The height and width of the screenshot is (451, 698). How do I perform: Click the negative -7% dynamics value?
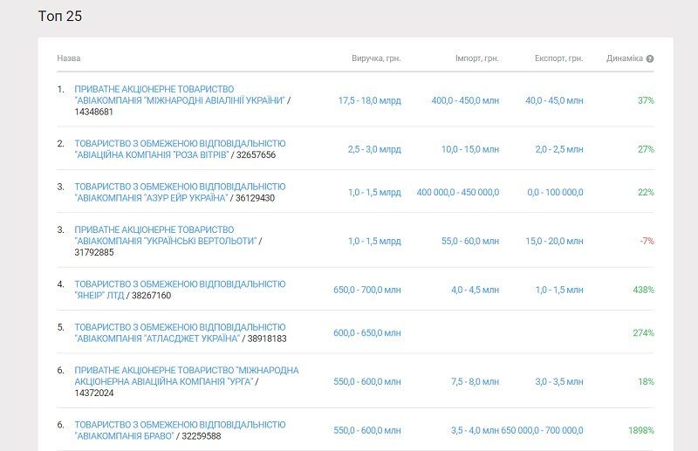pos(647,241)
